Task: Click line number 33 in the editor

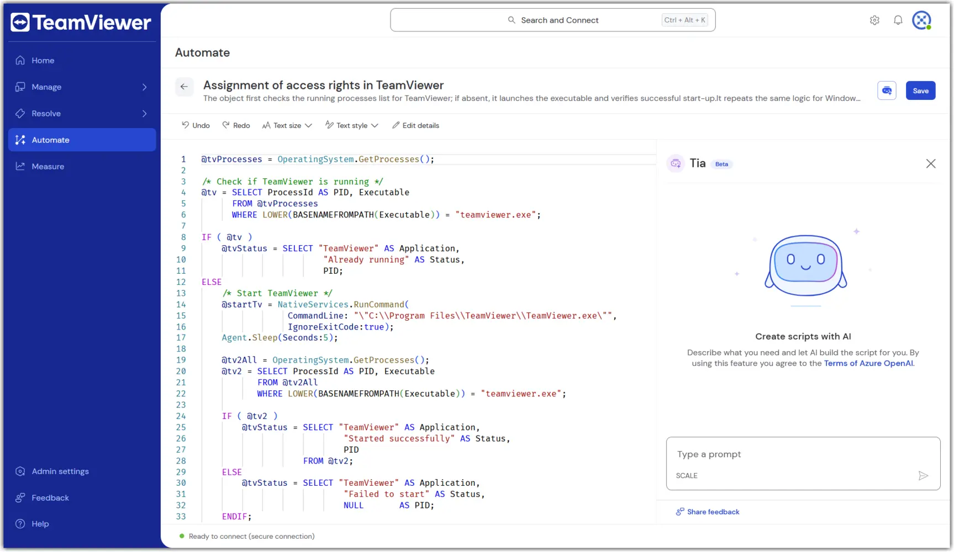Action: click(181, 517)
